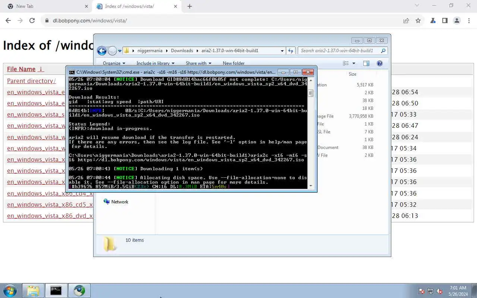Go back in the Explorer window
Screen dimensions: 477x298
(x=102, y=51)
